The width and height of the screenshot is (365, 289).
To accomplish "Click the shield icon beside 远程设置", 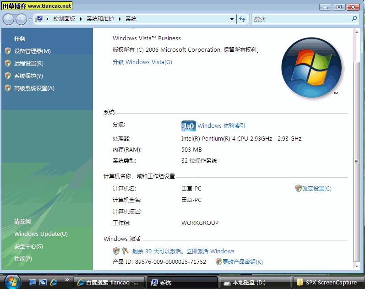I will (8, 63).
